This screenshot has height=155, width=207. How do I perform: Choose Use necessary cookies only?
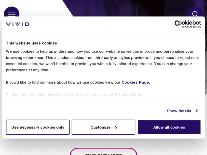point(38,127)
